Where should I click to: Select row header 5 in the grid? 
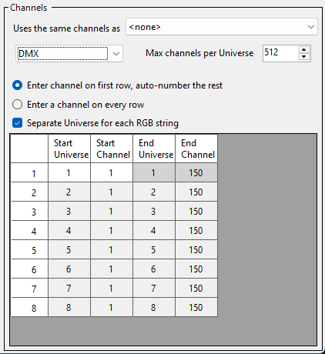(x=29, y=250)
